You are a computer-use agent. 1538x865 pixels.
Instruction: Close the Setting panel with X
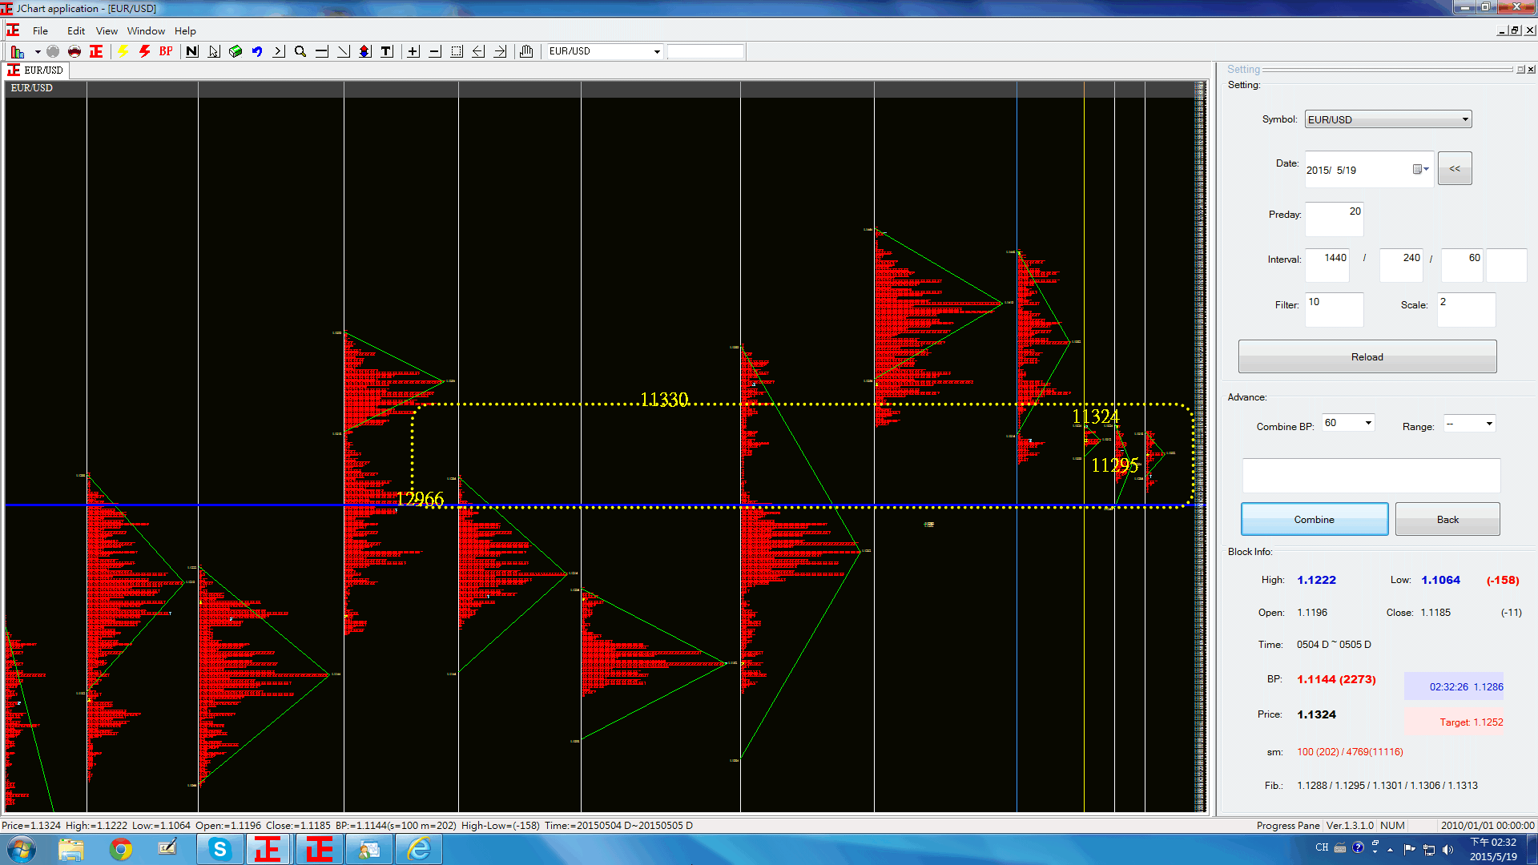point(1532,70)
